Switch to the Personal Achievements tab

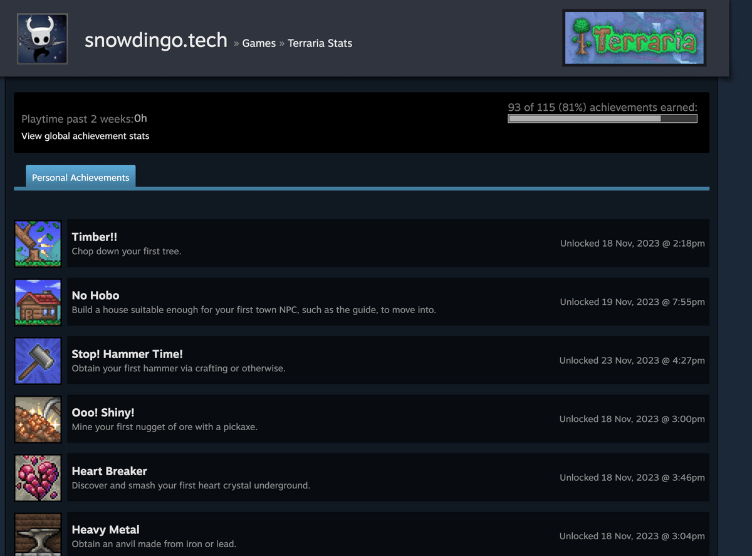(80, 177)
